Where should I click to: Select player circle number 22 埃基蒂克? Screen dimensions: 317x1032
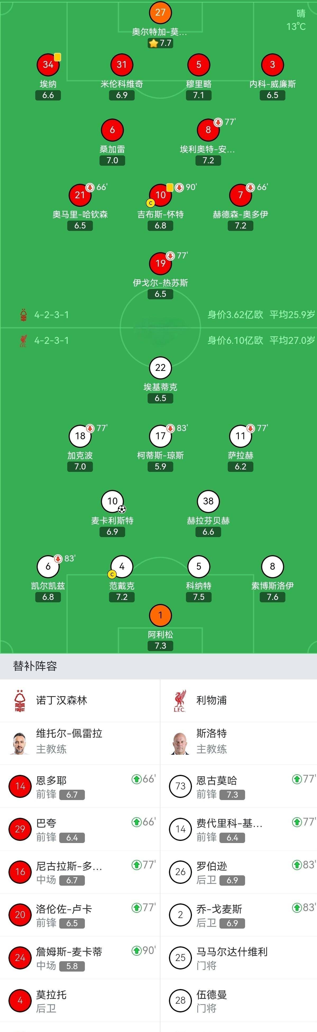(x=160, y=368)
